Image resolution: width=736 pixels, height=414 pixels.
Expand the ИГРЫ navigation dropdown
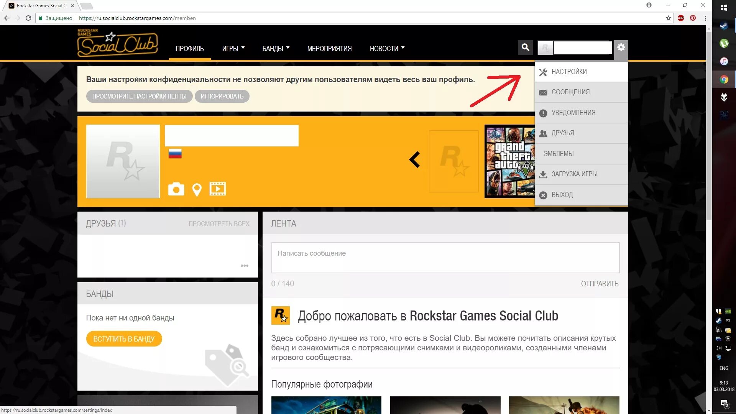pos(233,49)
